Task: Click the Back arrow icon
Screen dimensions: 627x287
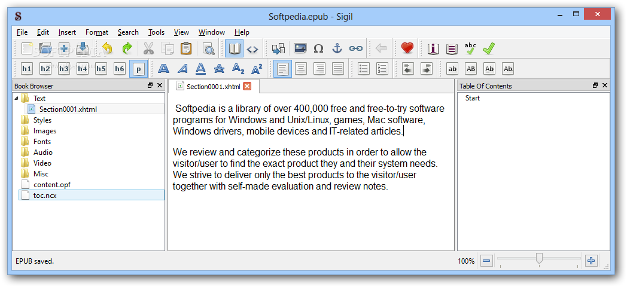Action: (x=381, y=49)
